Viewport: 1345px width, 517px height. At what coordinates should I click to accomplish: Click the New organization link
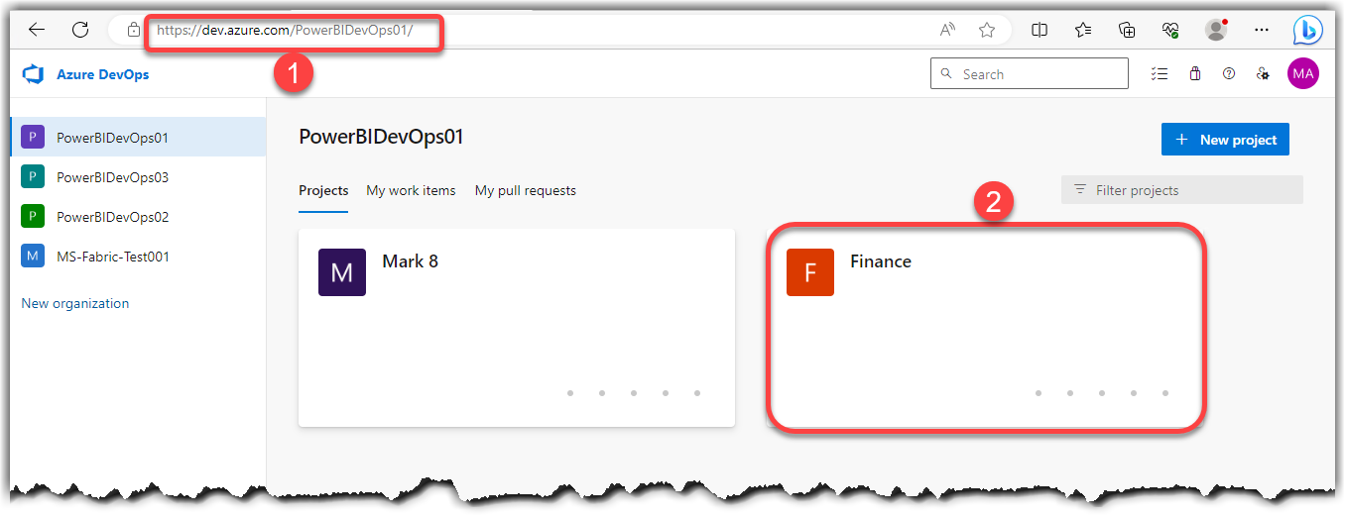[x=75, y=303]
